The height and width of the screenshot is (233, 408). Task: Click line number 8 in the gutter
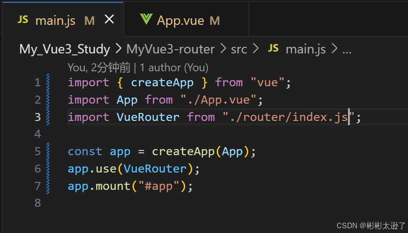tap(38, 203)
